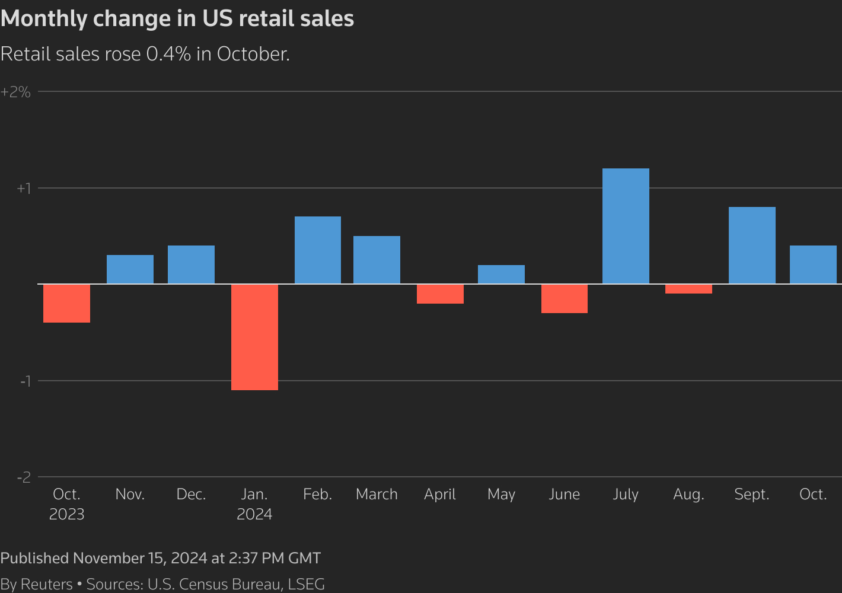Click the +2% axis label
The width and height of the screenshot is (842, 593).
coord(15,92)
